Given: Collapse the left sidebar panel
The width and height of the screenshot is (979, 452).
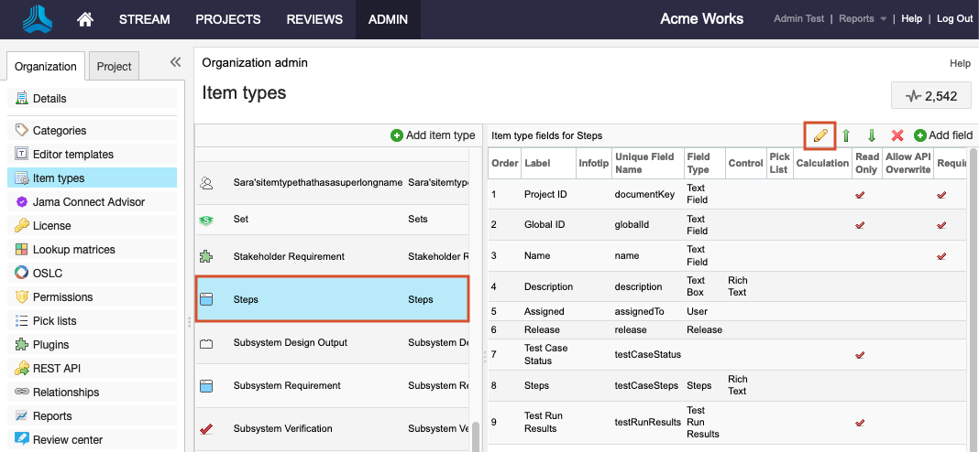Looking at the screenshot, I should coord(175,62).
